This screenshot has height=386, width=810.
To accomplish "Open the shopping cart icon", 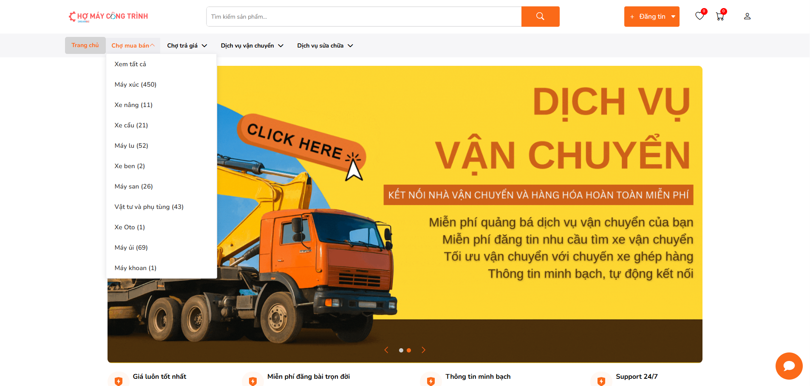I will click(x=720, y=17).
